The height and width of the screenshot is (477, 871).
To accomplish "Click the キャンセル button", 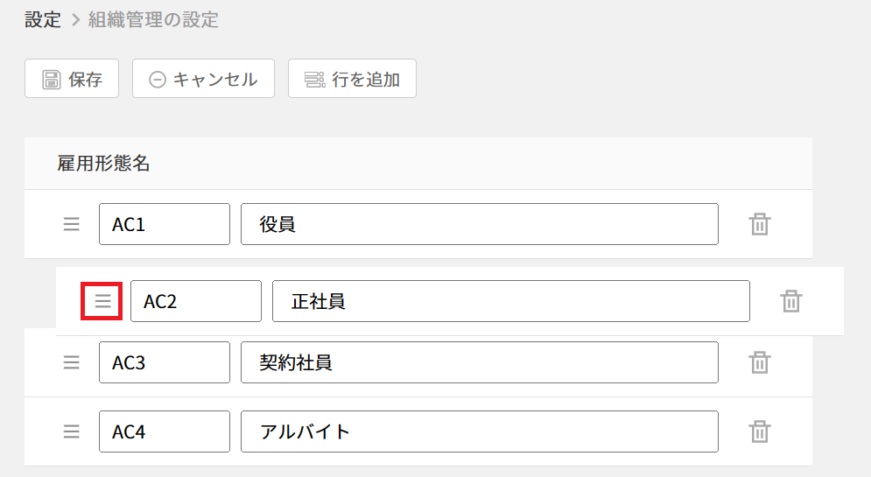I will tap(203, 78).
